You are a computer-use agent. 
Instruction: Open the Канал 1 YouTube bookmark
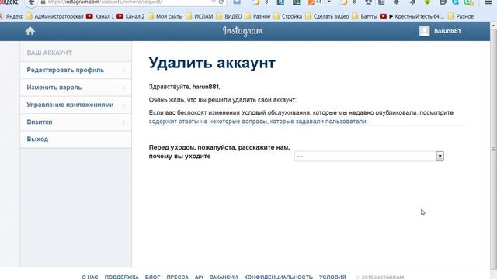100,16
